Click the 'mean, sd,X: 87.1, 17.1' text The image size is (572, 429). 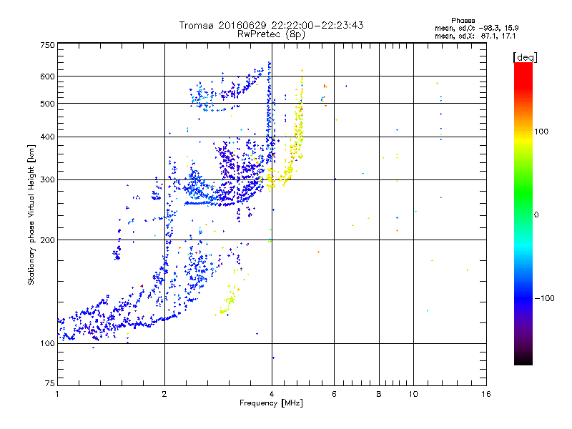[475, 36]
